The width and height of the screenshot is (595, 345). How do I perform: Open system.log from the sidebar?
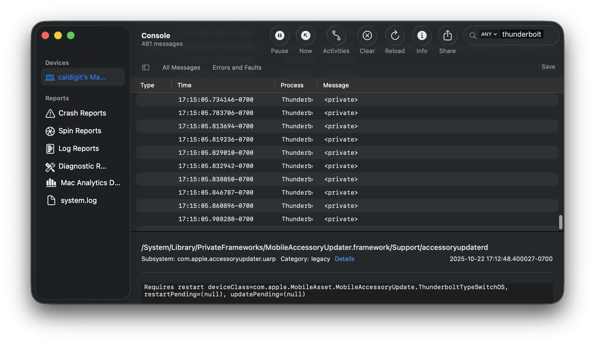79,200
